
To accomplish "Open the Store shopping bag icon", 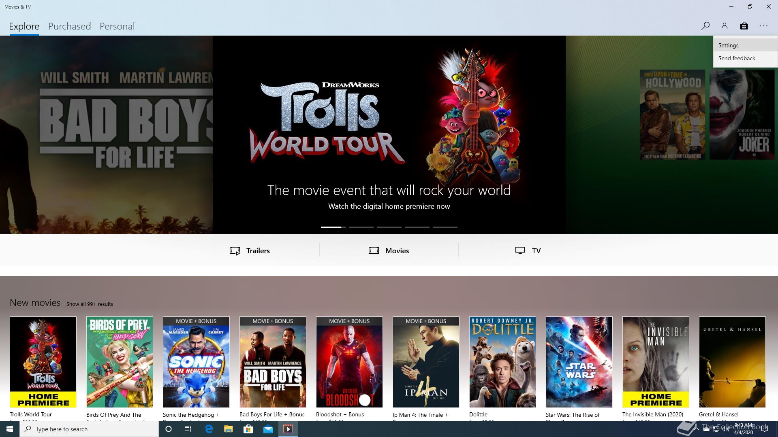I will (744, 26).
